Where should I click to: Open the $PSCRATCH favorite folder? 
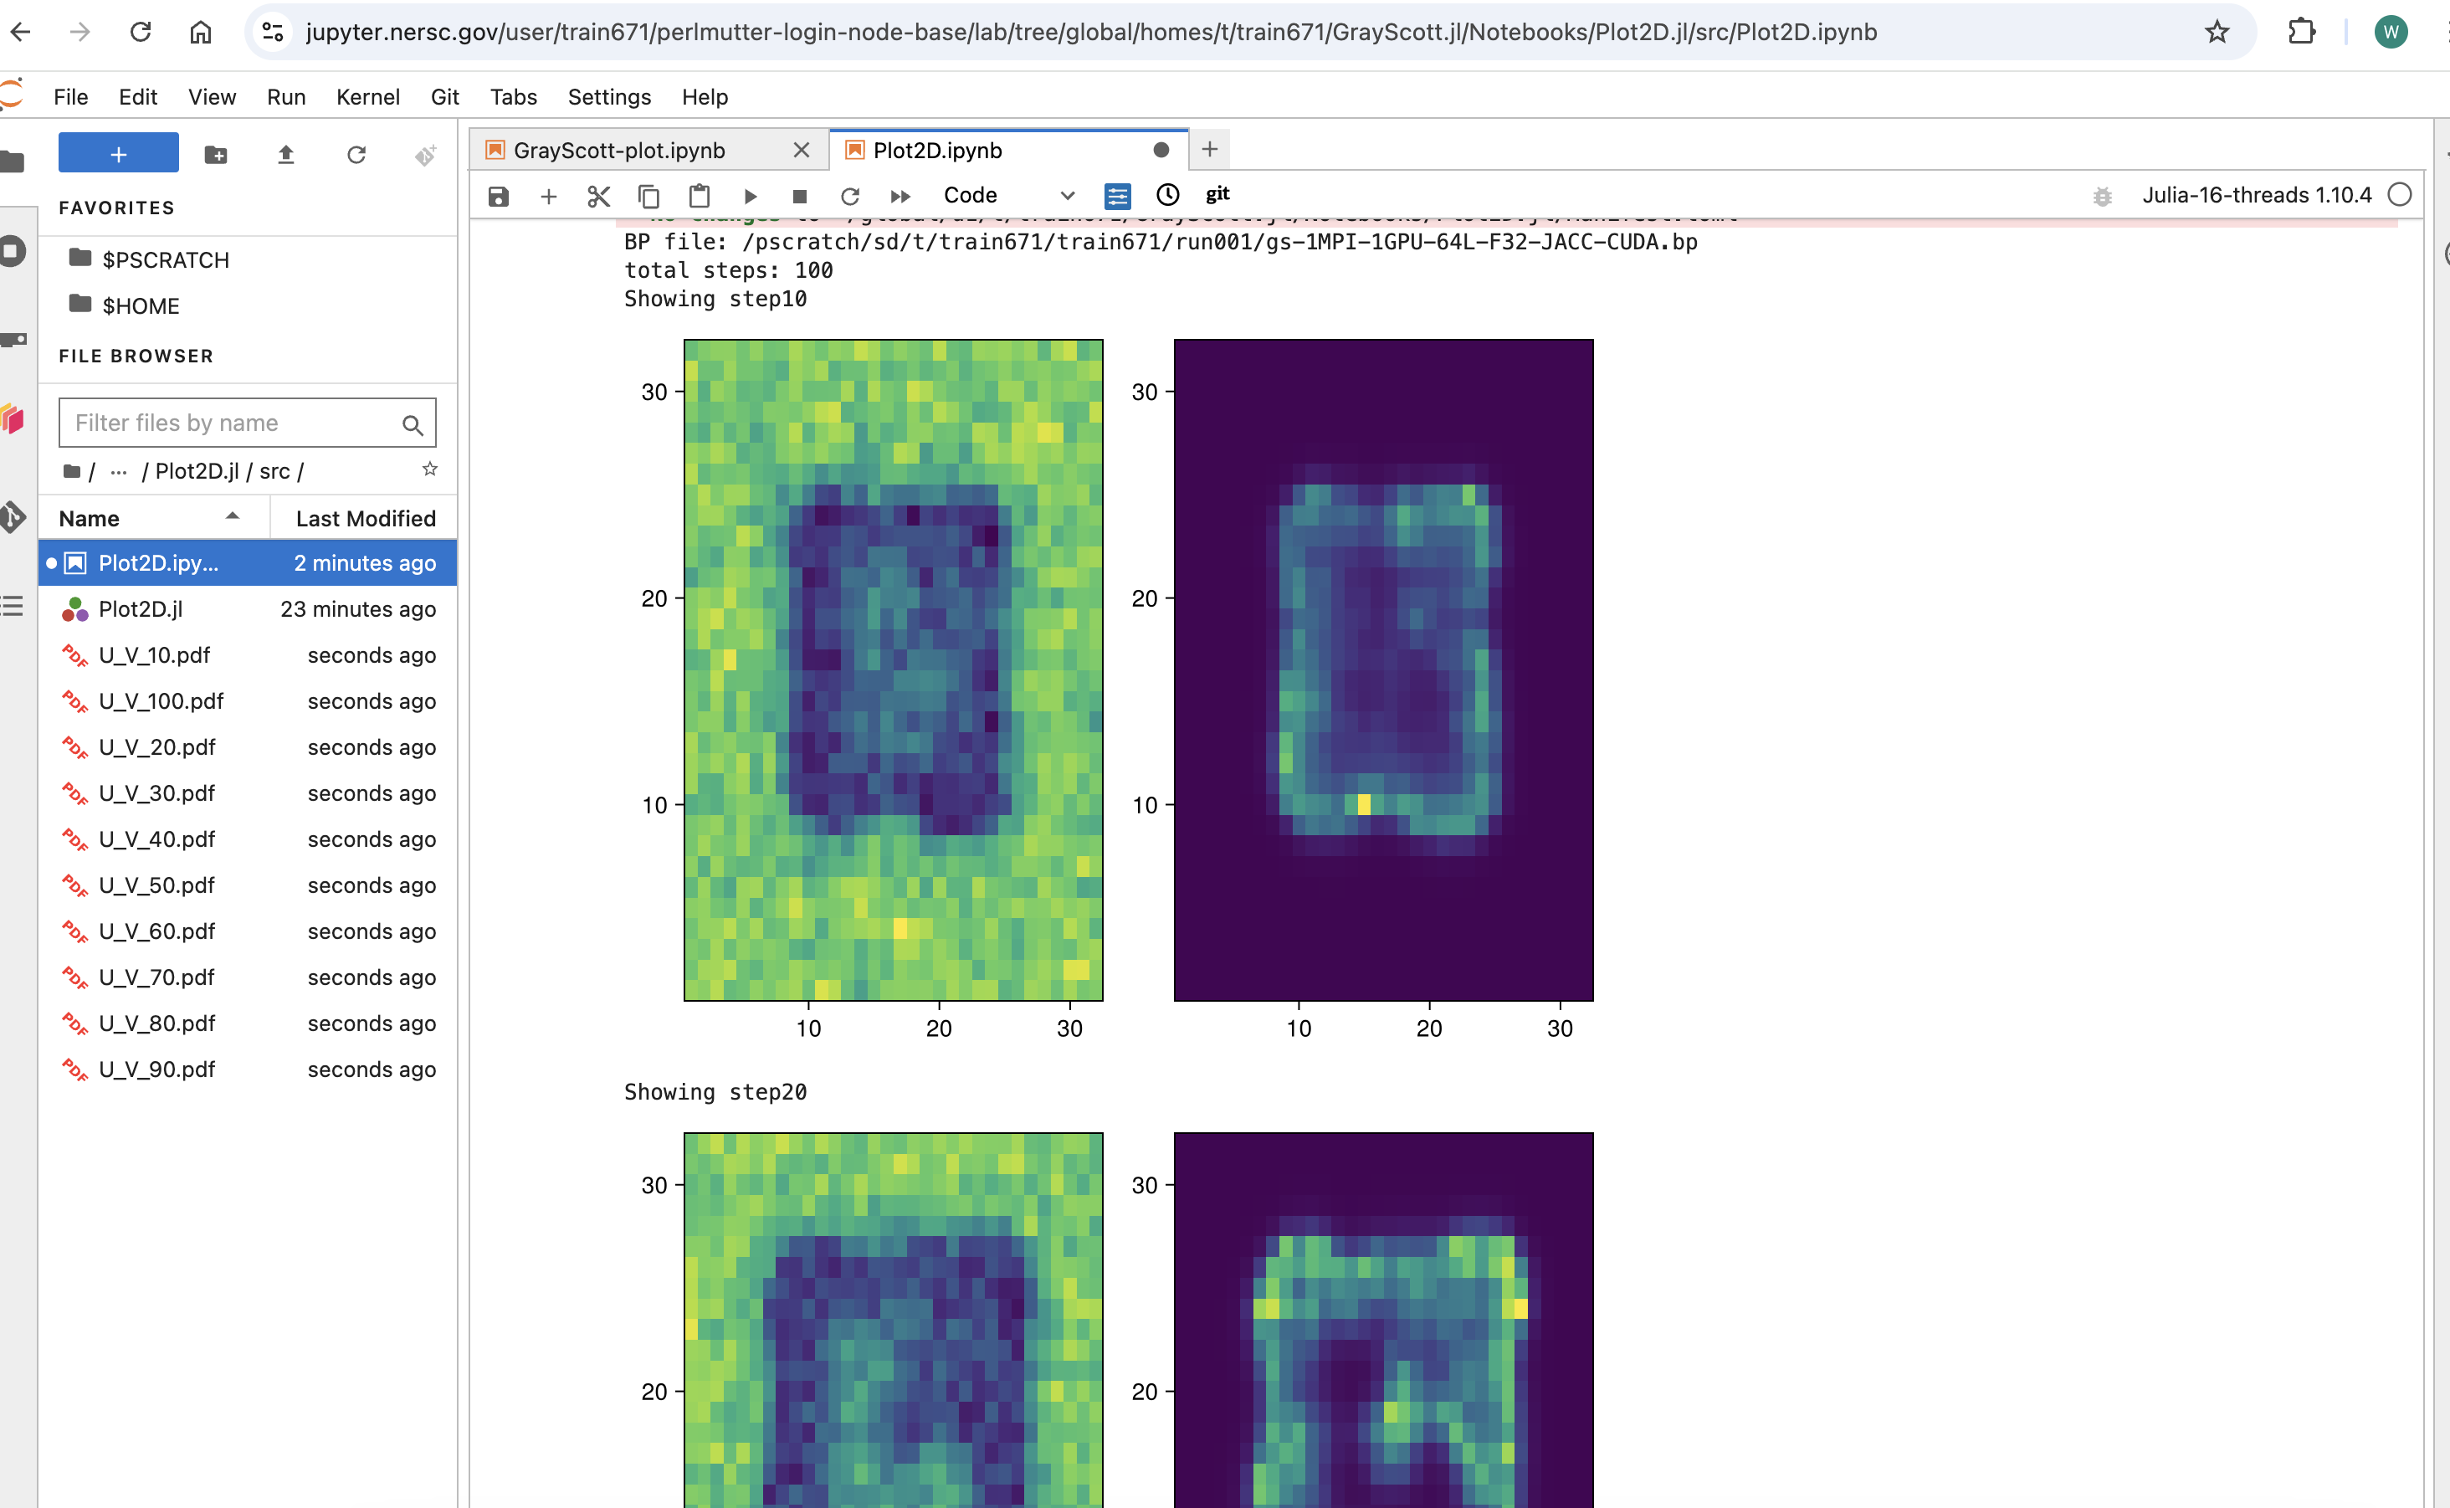tap(150, 259)
